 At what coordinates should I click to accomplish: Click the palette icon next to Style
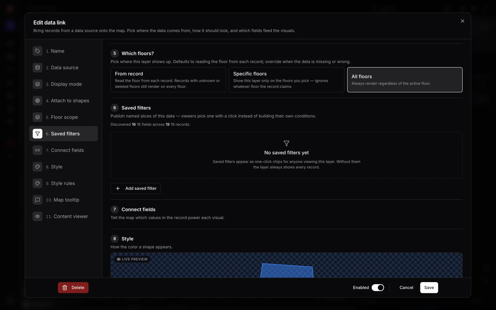coord(37,167)
